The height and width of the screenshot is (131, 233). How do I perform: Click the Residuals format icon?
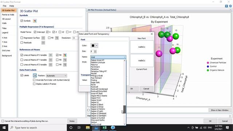(x=43, y=43)
